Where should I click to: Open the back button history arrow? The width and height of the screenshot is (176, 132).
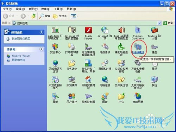[x=17, y=16]
